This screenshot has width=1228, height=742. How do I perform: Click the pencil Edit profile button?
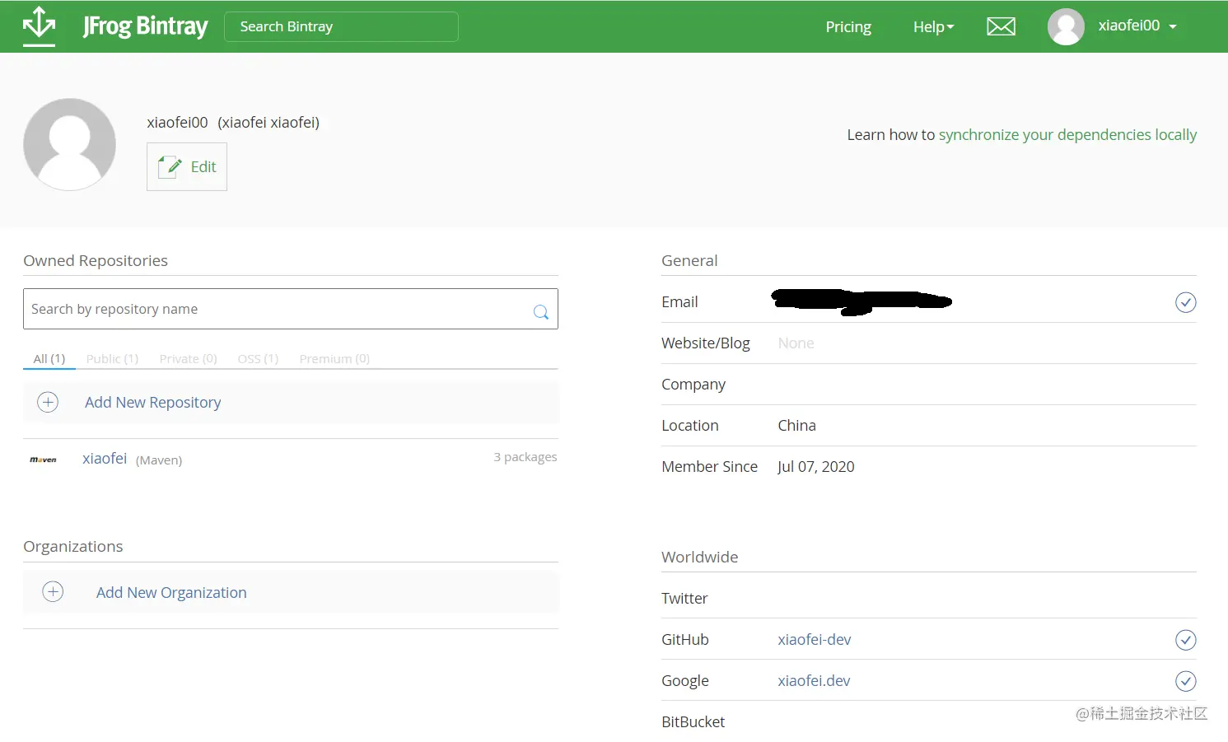[187, 166]
